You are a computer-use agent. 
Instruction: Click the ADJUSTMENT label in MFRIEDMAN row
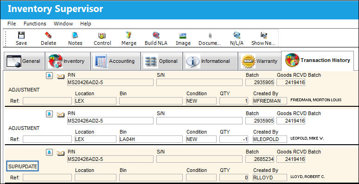tap(24, 90)
